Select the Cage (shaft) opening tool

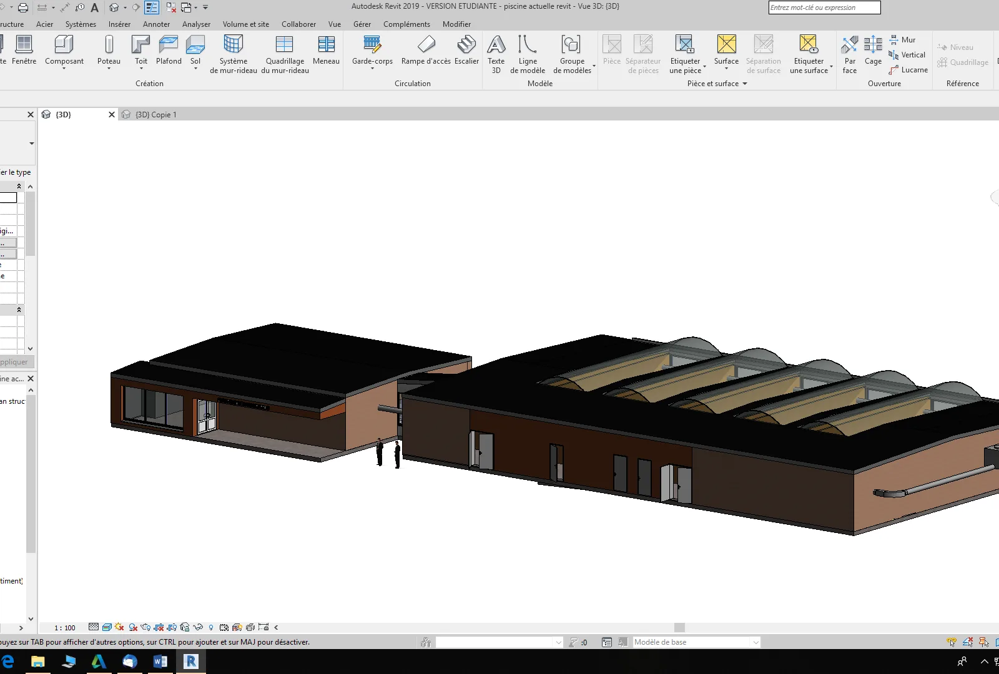(x=873, y=50)
